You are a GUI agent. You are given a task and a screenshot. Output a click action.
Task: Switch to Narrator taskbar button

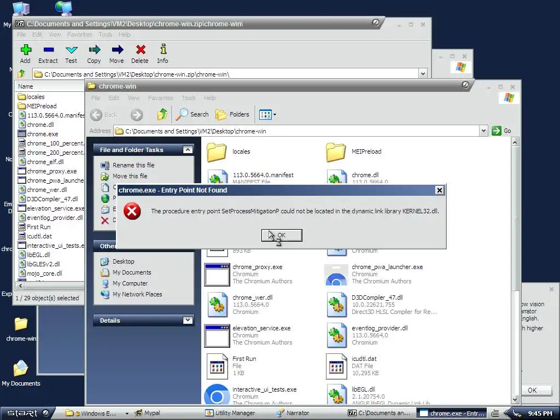click(x=293, y=413)
